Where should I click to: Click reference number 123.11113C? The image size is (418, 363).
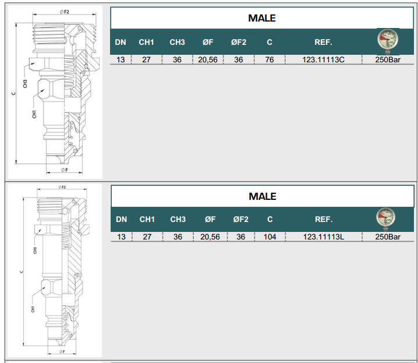pos(324,59)
